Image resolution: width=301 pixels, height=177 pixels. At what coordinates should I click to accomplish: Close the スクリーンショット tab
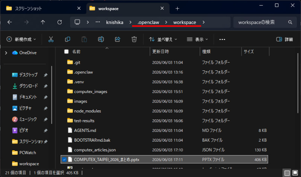[x=79, y=8]
